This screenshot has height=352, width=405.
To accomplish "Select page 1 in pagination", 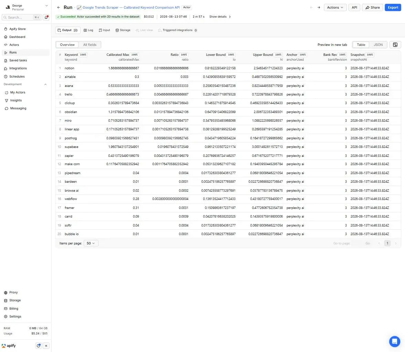I will coord(387,243).
